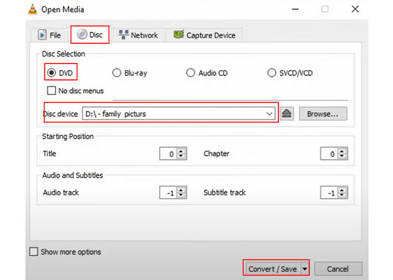Open the Capture Device tab
Viewport: 393px width, 280px height.
click(x=204, y=35)
